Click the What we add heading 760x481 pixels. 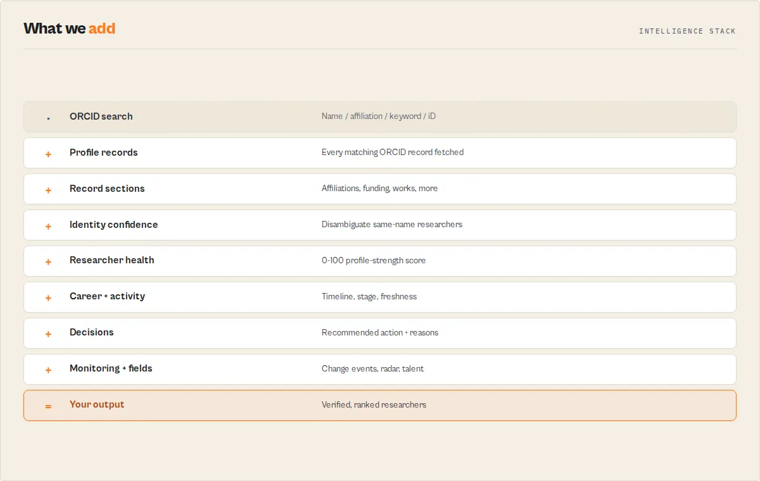click(x=70, y=28)
